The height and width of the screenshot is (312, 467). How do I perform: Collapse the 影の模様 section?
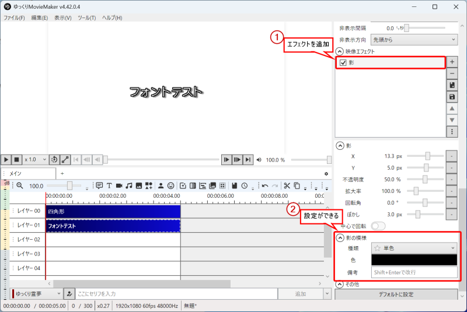coord(340,238)
